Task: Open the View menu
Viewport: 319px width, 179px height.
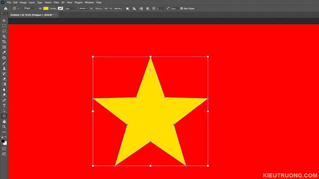Action: tap(70, 3)
